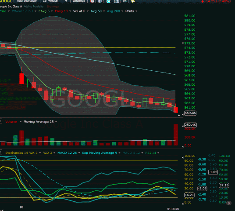Expand the EAvg 5 dropdown arrow
Screen dimensions: 235x211
click(x=52, y=11)
